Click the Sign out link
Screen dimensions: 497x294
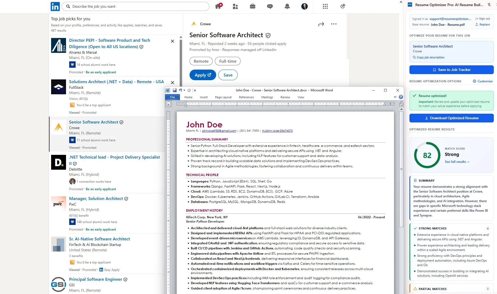[x=483, y=19]
